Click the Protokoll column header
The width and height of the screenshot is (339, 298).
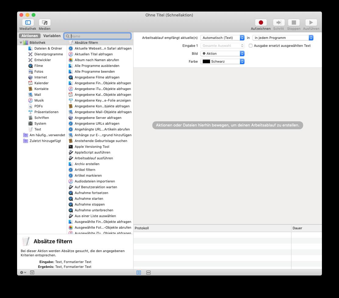coord(212,228)
